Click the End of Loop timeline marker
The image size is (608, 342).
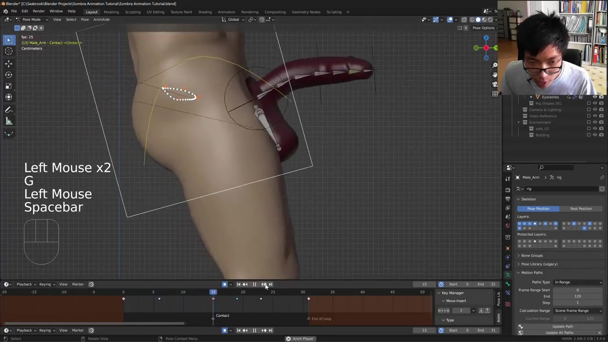point(309,319)
